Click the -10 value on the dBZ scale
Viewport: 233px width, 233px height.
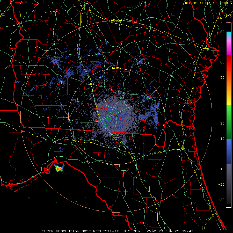pos(221,169)
